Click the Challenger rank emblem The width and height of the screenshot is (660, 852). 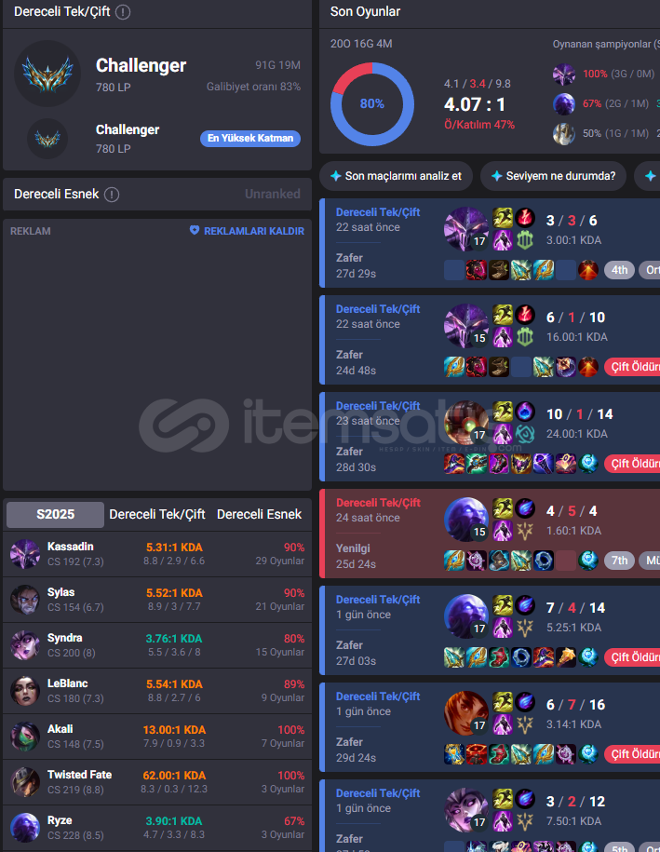click(x=47, y=74)
